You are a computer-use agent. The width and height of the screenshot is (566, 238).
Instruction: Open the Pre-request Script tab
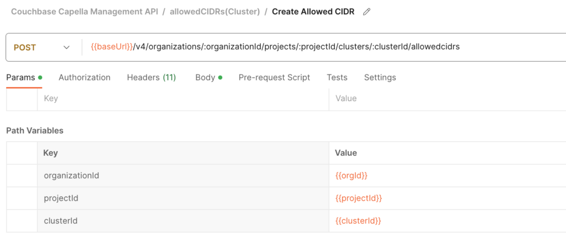(274, 77)
